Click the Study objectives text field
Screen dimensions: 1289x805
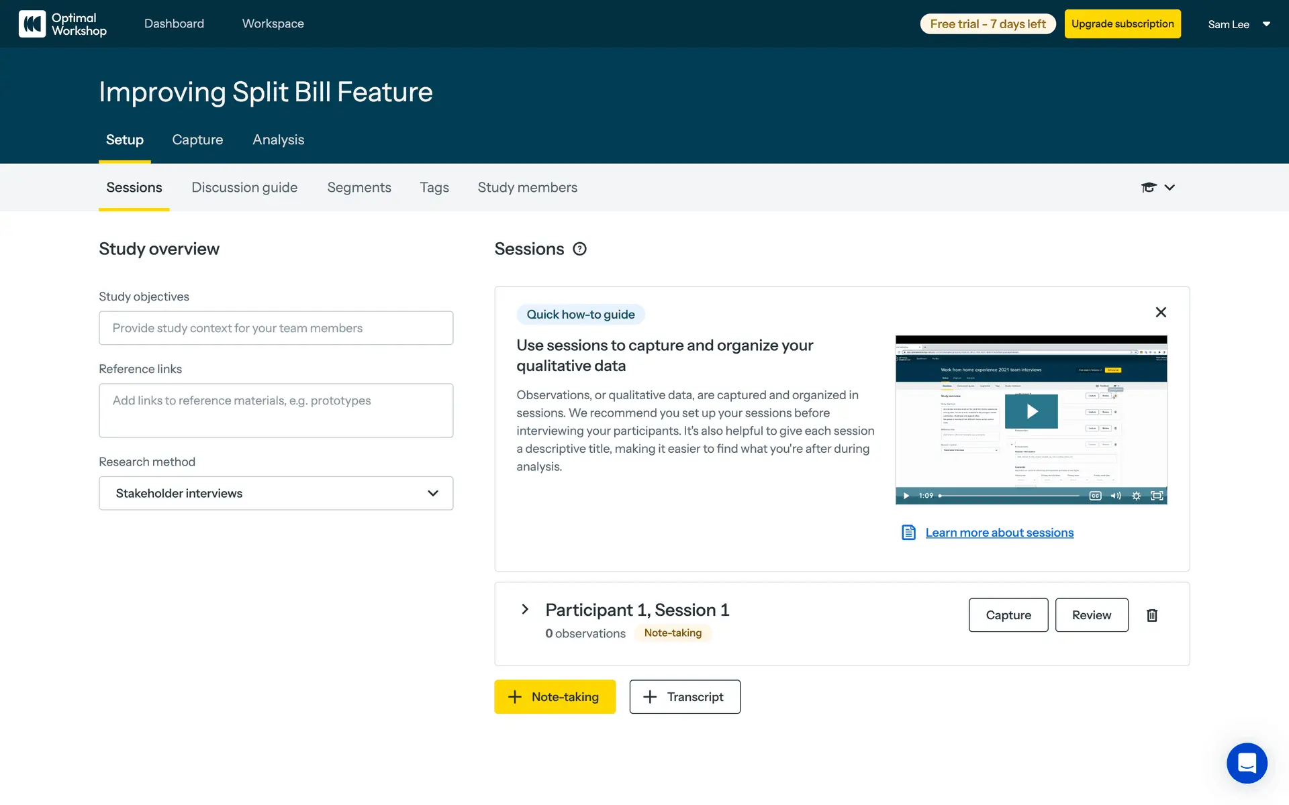point(276,328)
